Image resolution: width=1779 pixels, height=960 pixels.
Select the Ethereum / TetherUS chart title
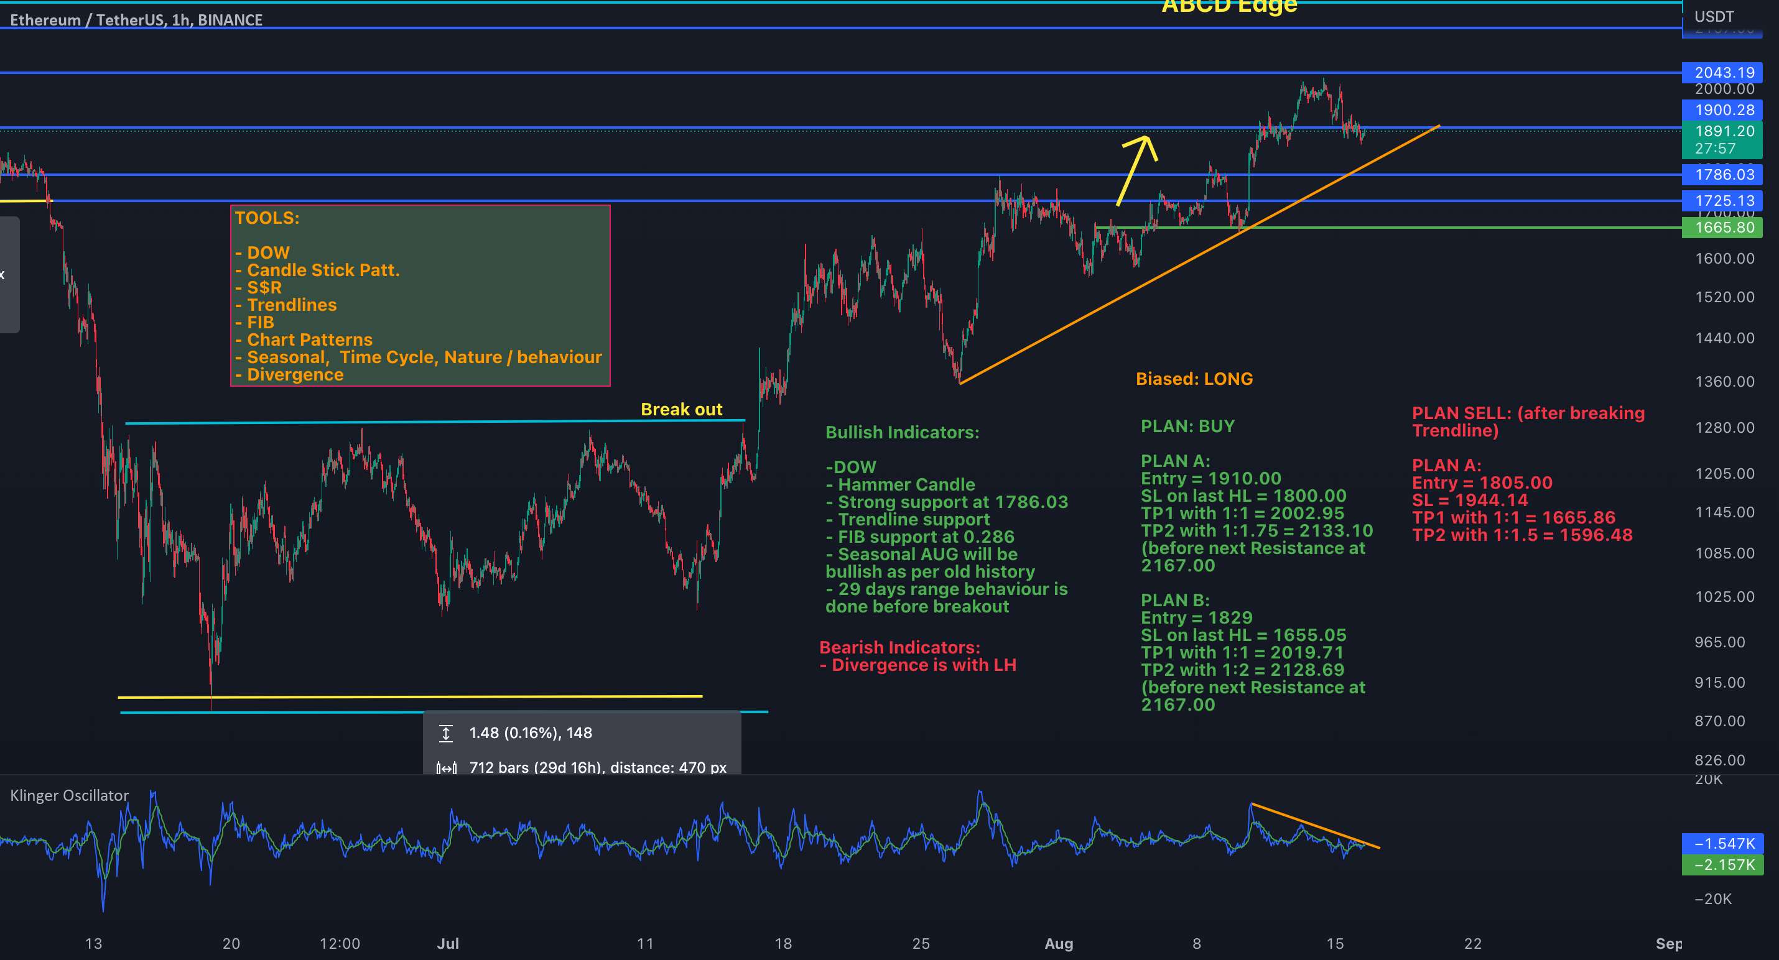coord(136,19)
